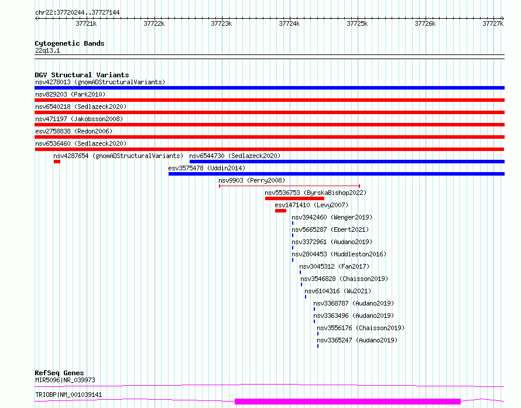Open nsv2804453 (Huddleston2016) label

(339, 254)
